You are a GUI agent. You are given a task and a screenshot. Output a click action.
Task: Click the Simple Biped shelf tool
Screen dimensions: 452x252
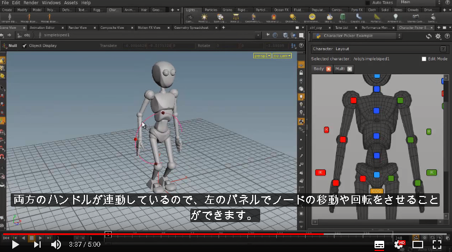click(9, 18)
